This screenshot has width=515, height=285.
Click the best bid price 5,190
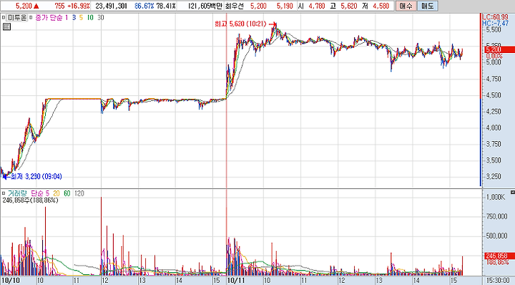[285, 6]
